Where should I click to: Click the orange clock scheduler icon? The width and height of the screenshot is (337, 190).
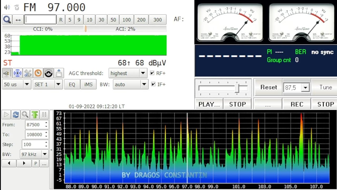(38, 73)
